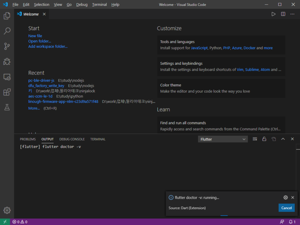Open the Extensions view

click(7, 92)
